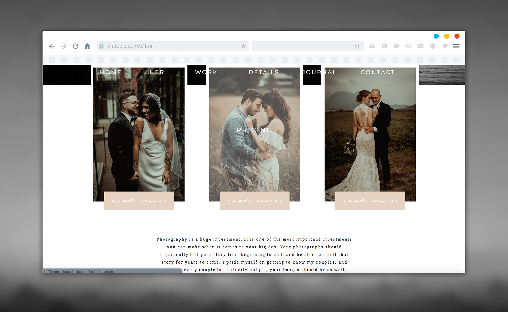Click the exclamation alert extension icon
The height and width of the screenshot is (312, 508).
396,46
